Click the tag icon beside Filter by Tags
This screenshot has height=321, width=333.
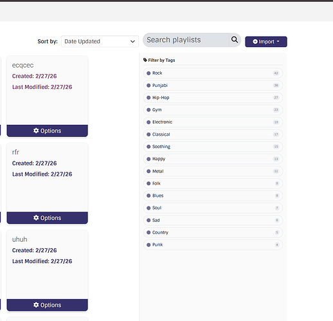(x=145, y=60)
